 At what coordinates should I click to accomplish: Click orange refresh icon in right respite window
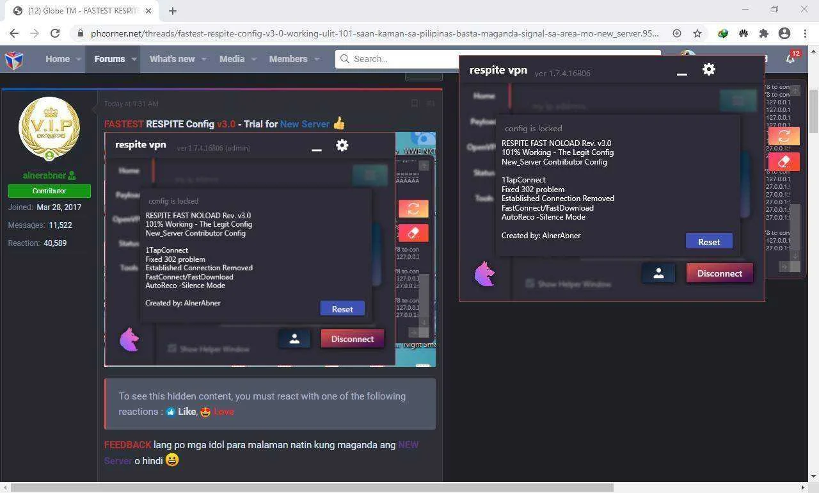pos(784,136)
